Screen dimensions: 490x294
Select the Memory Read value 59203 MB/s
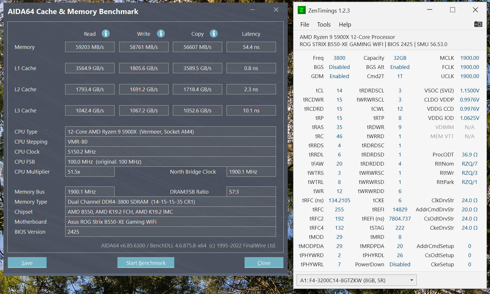pyautogui.click(x=90, y=47)
